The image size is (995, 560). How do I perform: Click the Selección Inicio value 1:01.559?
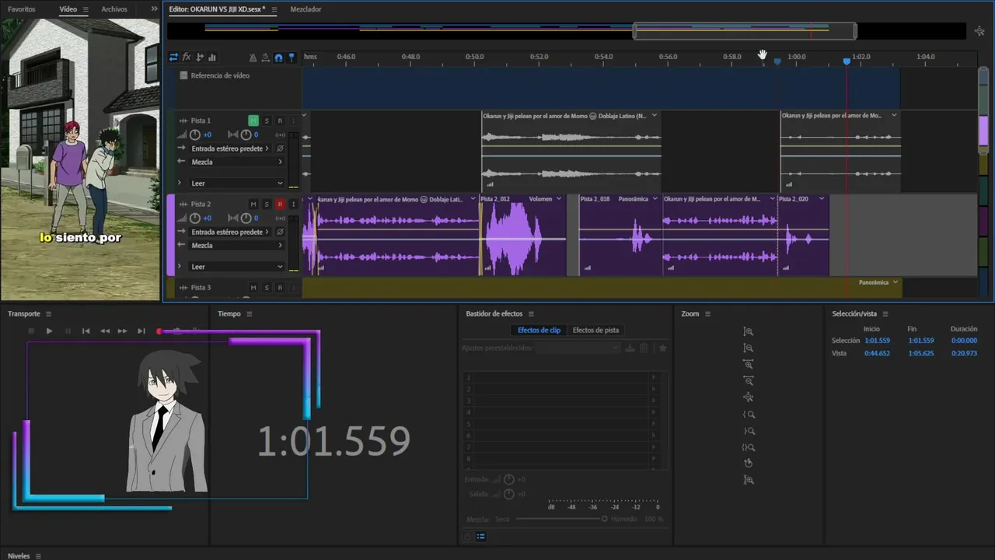pos(877,341)
